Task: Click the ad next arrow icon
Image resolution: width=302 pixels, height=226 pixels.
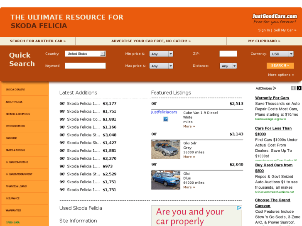Action: click(299, 88)
